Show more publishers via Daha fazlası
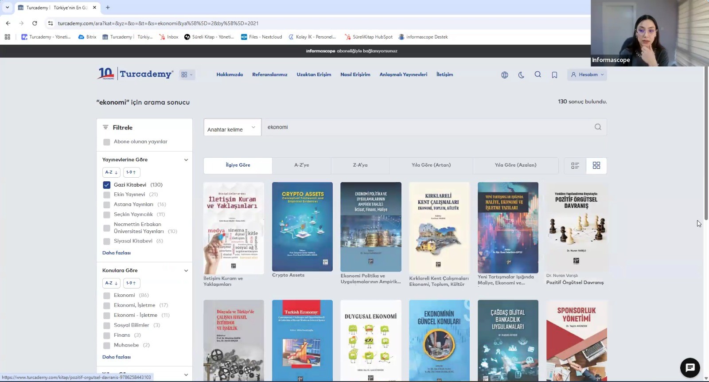 (117, 253)
